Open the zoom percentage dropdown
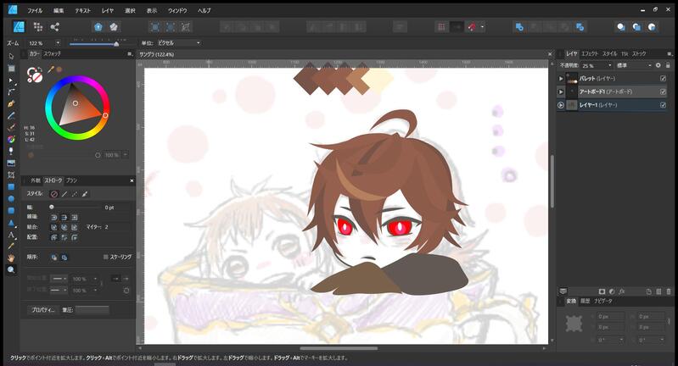This screenshot has height=366, width=678. click(x=58, y=42)
